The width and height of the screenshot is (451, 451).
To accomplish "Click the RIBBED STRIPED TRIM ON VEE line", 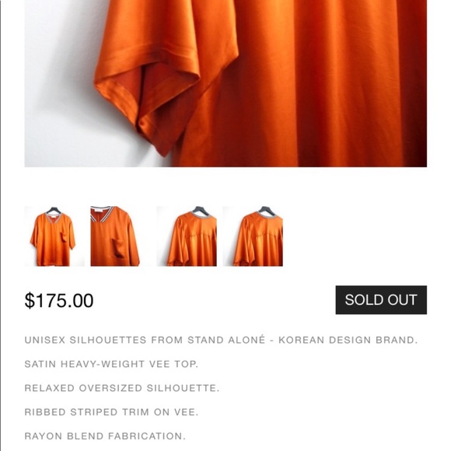I will click(x=111, y=412).
